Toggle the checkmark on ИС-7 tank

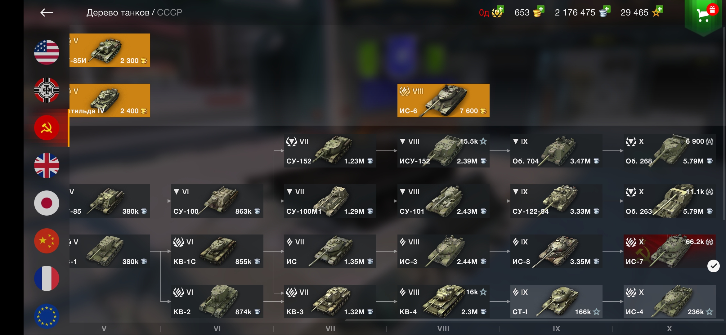click(713, 266)
